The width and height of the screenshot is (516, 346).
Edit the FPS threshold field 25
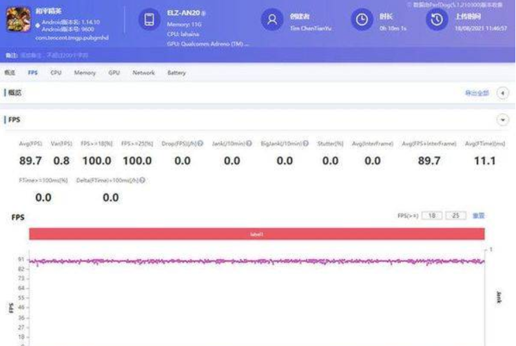pos(456,216)
